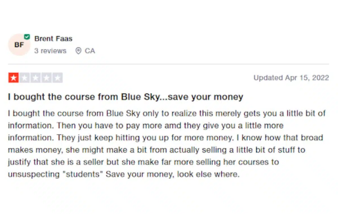Image resolution: width=338 pixels, height=214 pixels.
Task: Click the second star of the rating
Action: (24, 77)
